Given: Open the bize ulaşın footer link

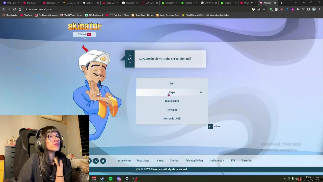Looking at the screenshot, I should [144, 161].
